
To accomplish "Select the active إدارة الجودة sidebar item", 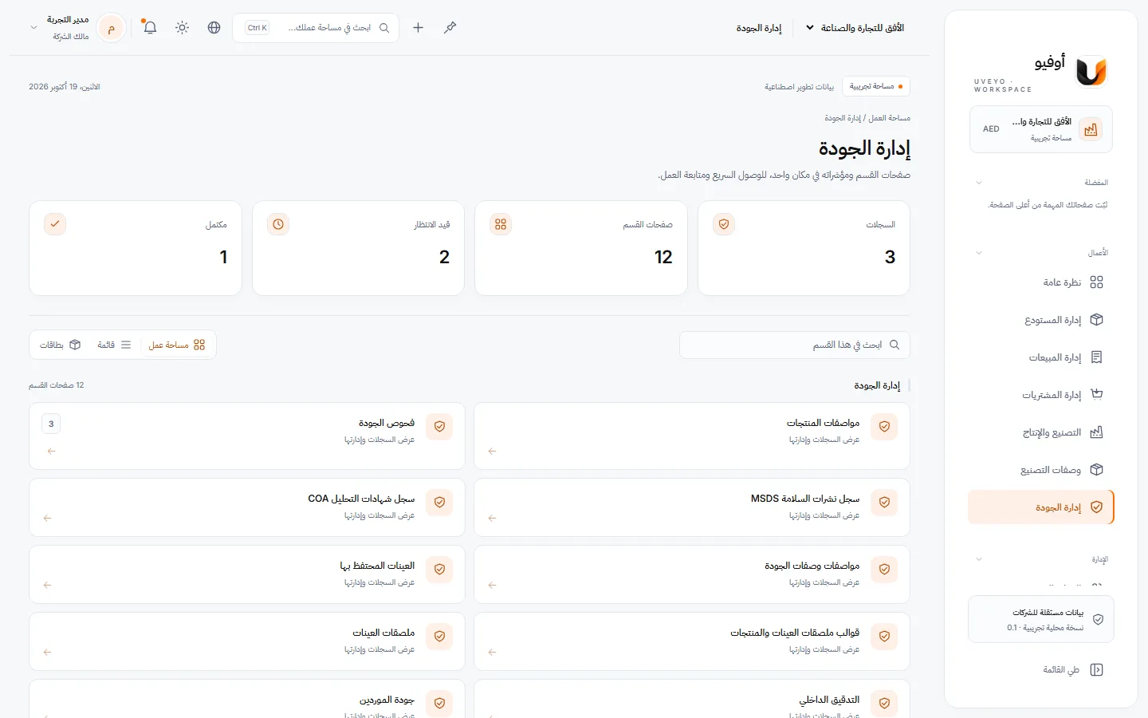I will [1041, 507].
